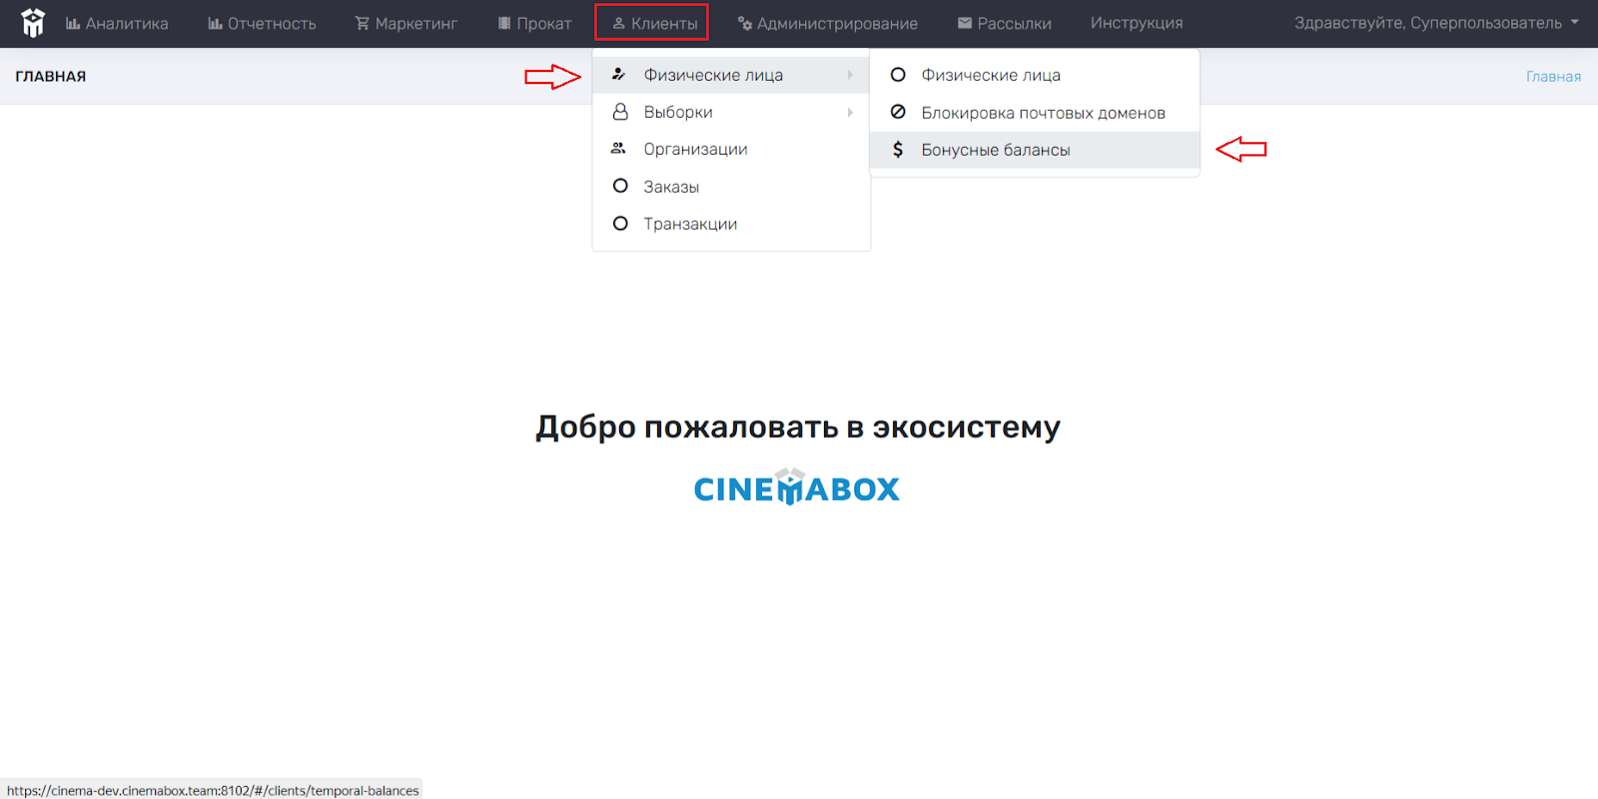Open the Маркетинг menu
1598x799 pixels.
[406, 23]
